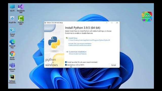Click 'Choose location and features' text

click(78, 54)
